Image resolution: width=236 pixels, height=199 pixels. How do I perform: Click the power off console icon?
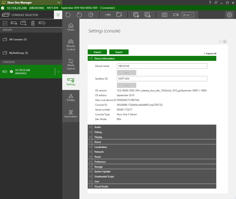click(x=79, y=15)
